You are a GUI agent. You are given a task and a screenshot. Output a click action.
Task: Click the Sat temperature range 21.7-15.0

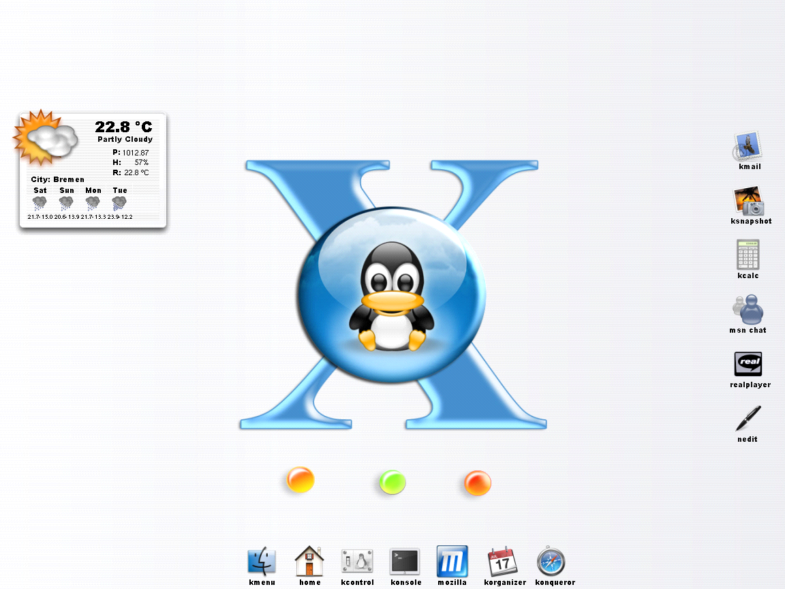[x=40, y=217]
